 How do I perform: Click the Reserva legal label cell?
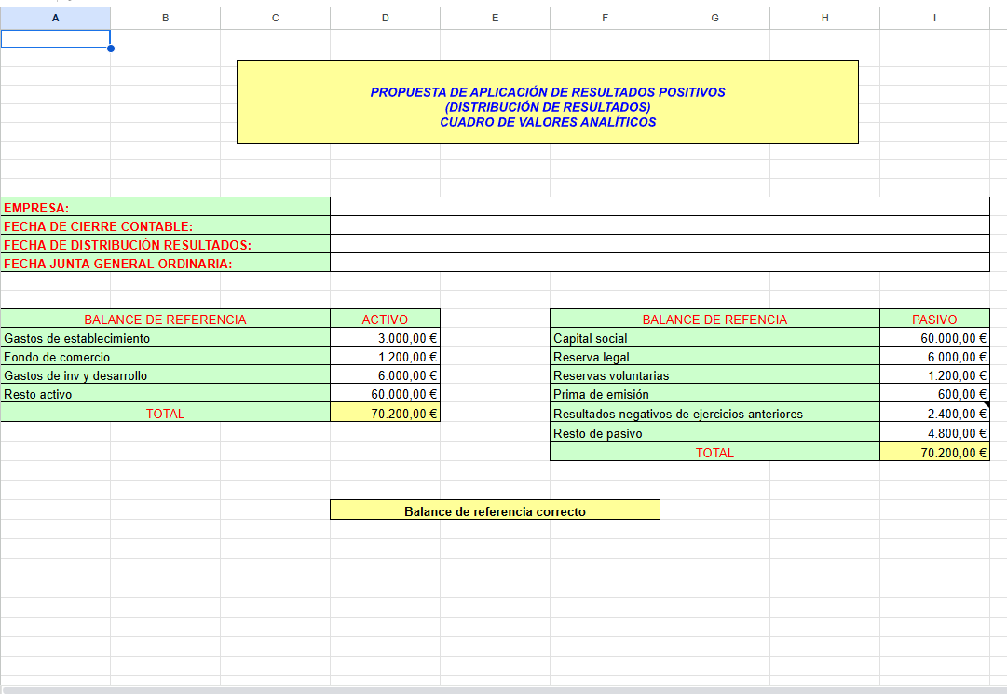[714, 357]
